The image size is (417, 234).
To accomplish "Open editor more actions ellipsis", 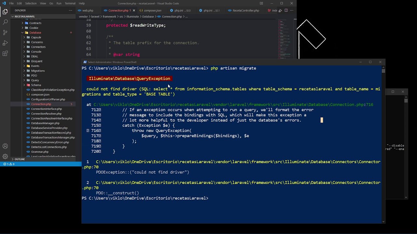I will 292,10.
